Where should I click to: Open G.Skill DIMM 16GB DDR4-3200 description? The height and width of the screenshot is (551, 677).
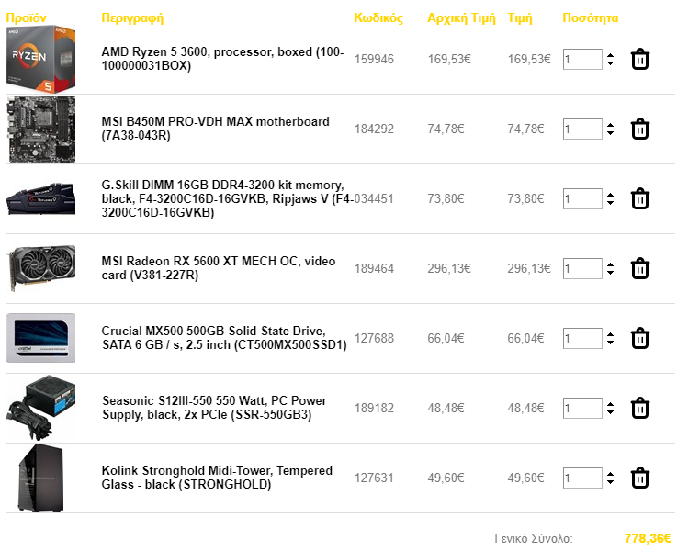point(228,198)
